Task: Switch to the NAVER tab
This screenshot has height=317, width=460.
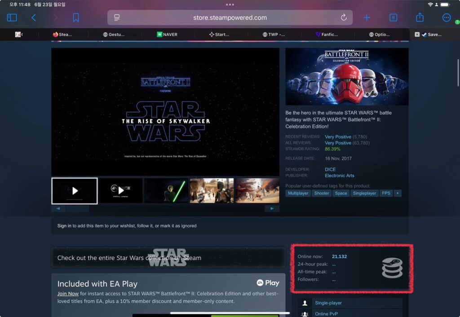Action: tap(167, 34)
